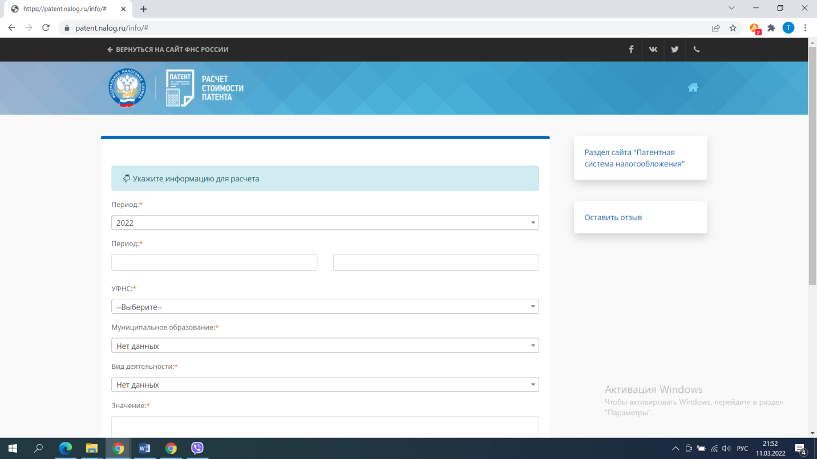Bookmark this page with star icon
This screenshot has height=459, width=817.
click(x=733, y=28)
